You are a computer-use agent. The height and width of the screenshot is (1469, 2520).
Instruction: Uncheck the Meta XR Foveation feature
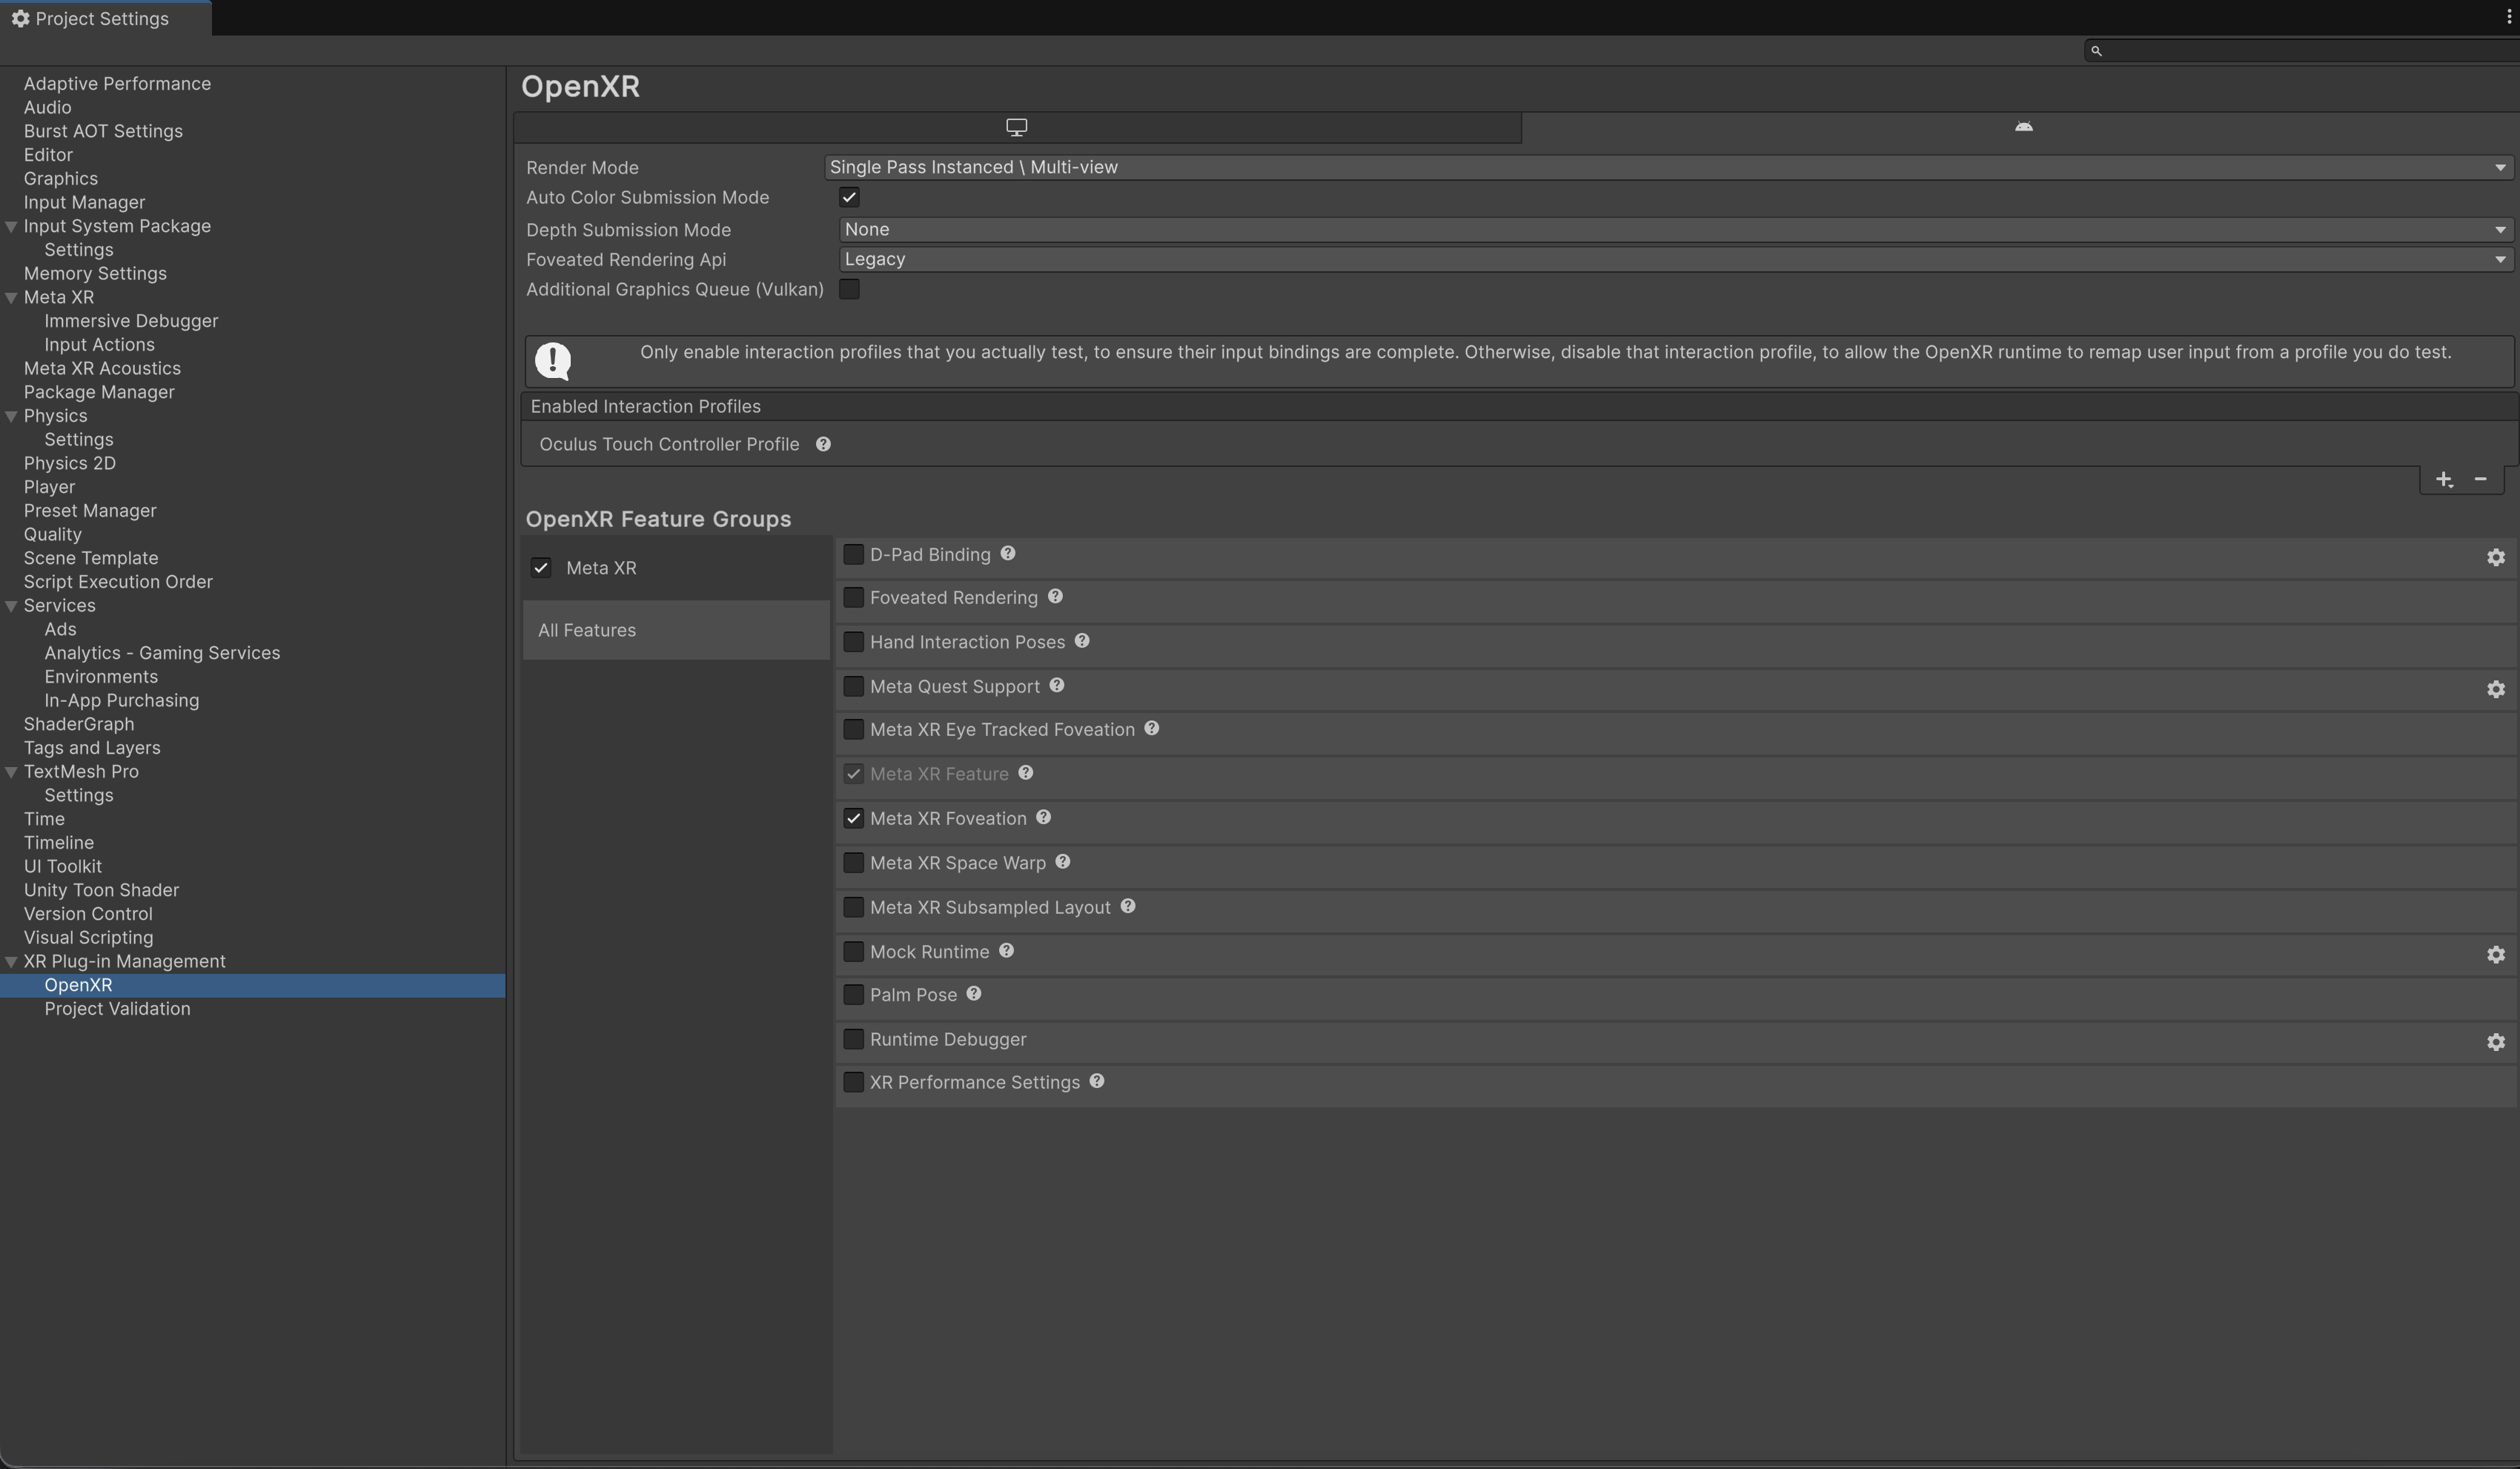tap(853, 819)
